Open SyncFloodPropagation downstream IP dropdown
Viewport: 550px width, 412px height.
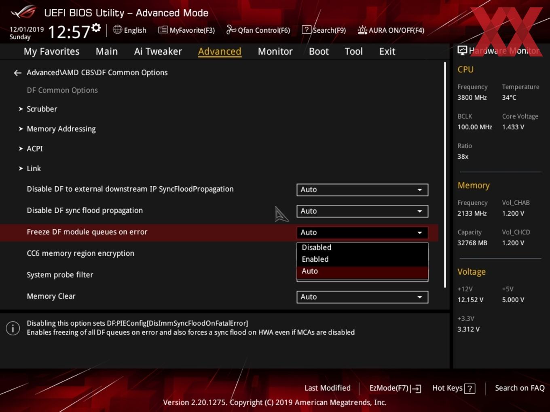pyautogui.click(x=362, y=189)
